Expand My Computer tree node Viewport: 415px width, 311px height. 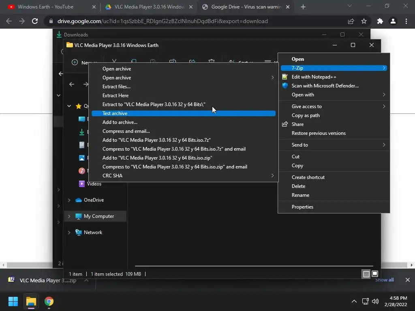69,216
